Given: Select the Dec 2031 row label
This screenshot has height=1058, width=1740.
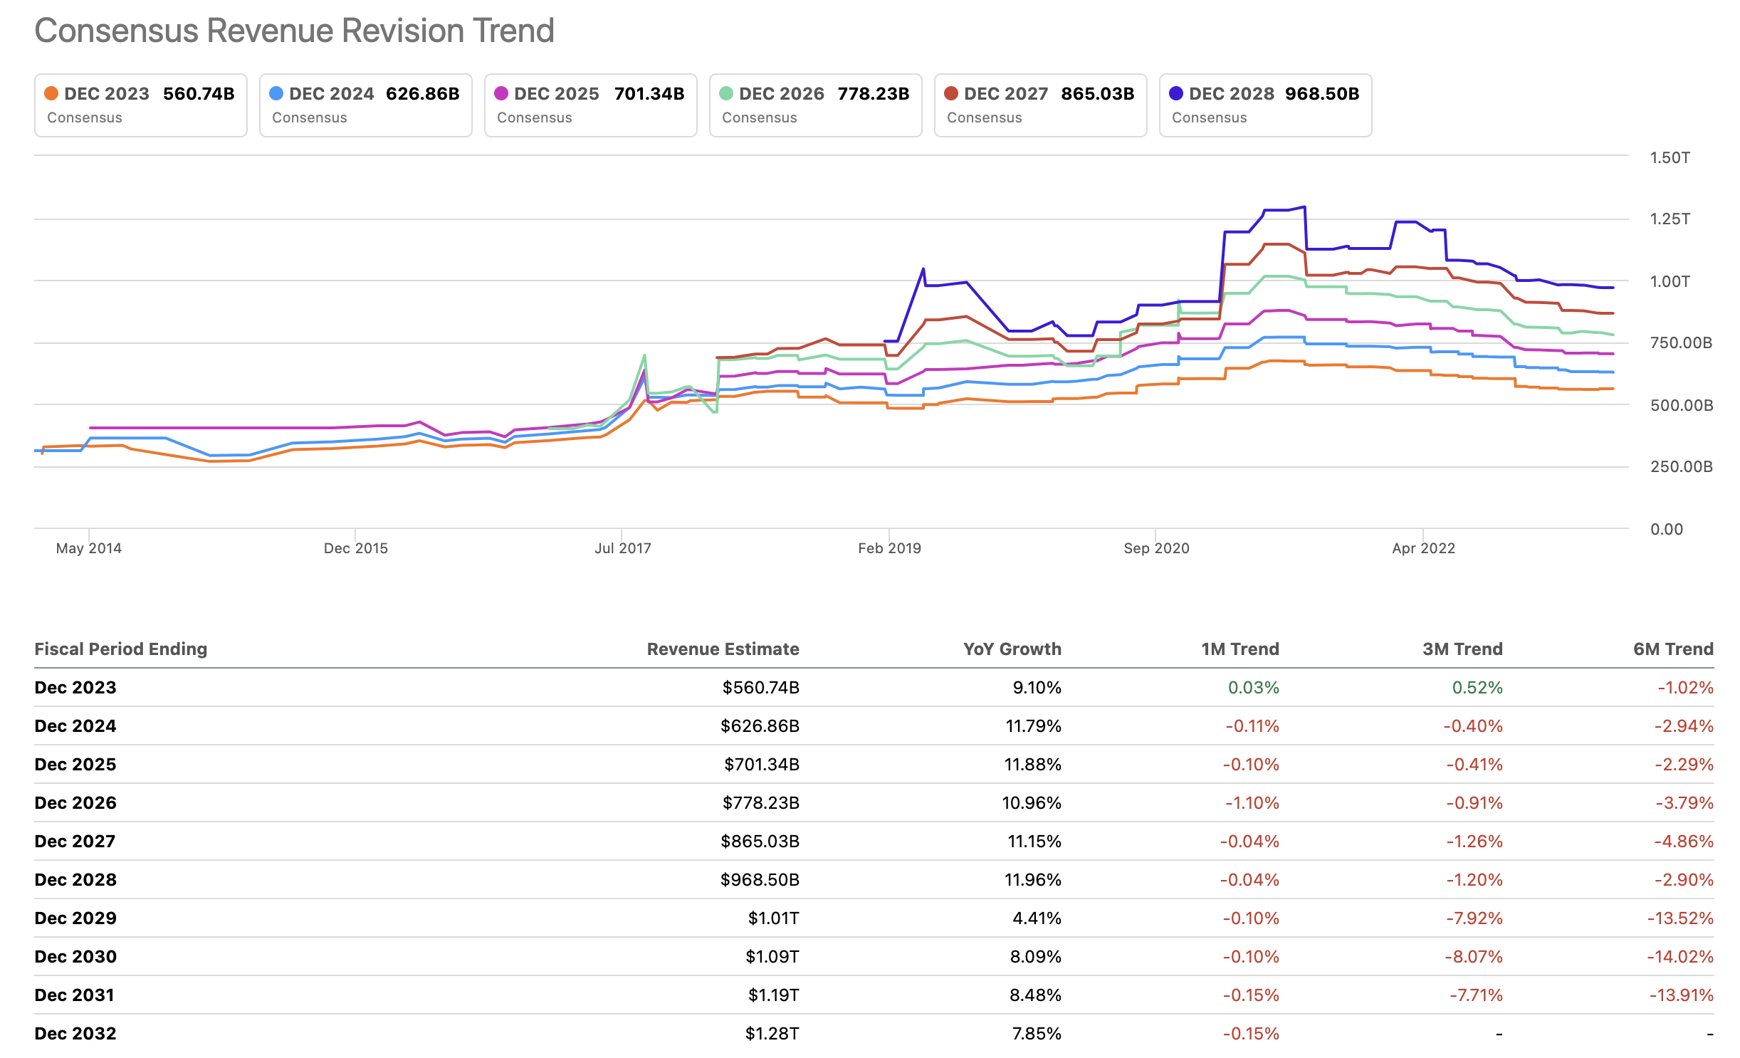Looking at the screenshot, I should click(75, 995).
